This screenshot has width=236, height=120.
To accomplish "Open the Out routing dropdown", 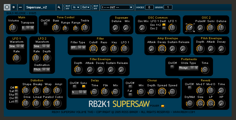I will (x=86, y=7).
